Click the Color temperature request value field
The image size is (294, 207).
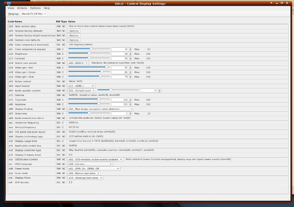click(120, 49)
